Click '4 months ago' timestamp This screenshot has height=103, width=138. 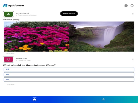pyautogui.click(x=23, y=60)
